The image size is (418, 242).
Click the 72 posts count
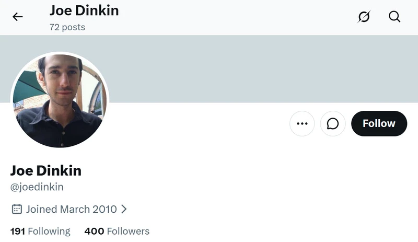(67, 27)
